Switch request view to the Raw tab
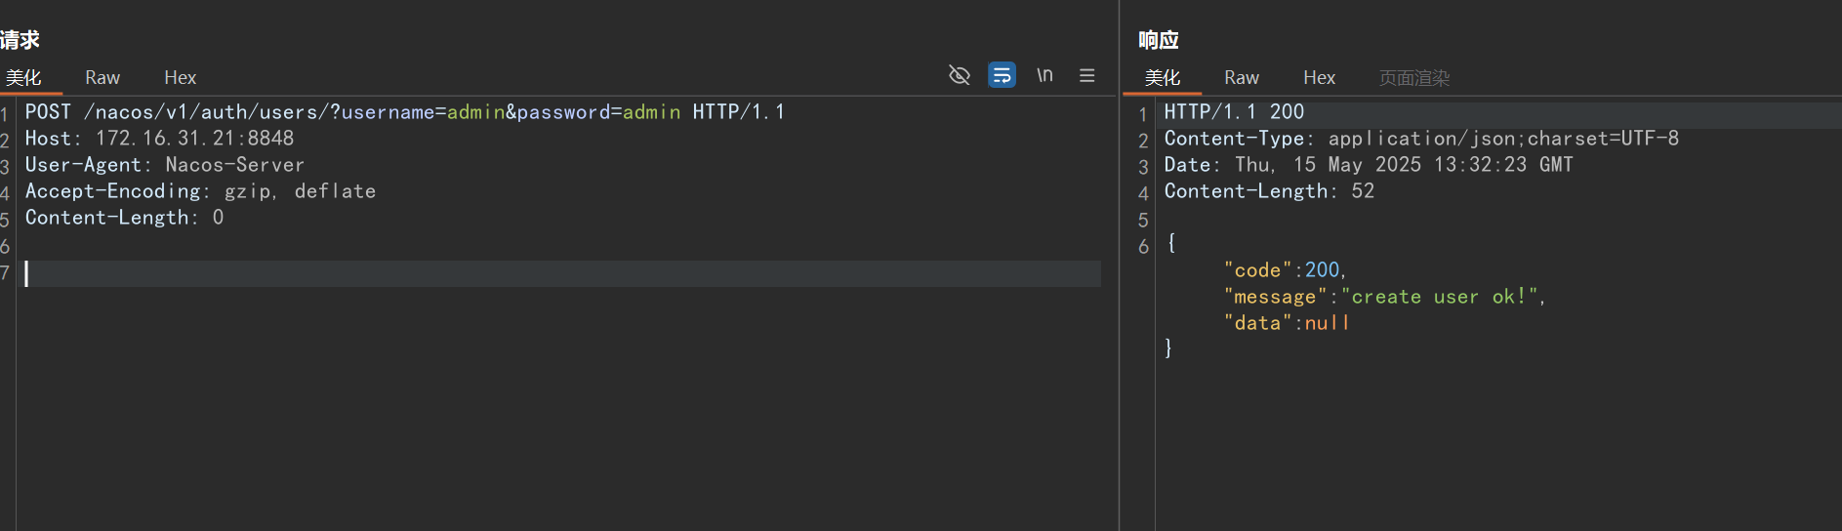The height and width of the screenshot is (531, 1842). click(102, 78)
